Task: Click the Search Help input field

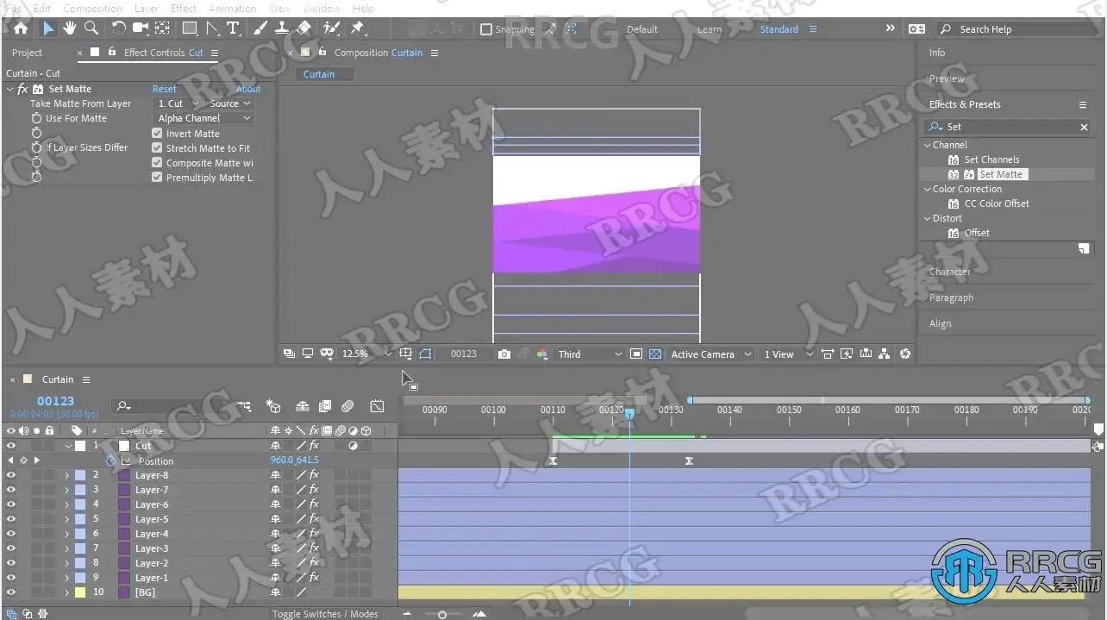Action: pyautogui.click(x=1016, y=29)
